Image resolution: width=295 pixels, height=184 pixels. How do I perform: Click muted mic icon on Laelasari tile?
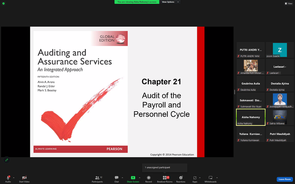click(267, 73)
